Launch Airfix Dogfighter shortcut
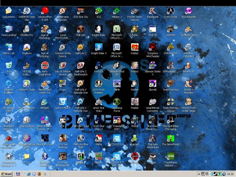Viewport: 236px width, 177px height. pos(45,65)
